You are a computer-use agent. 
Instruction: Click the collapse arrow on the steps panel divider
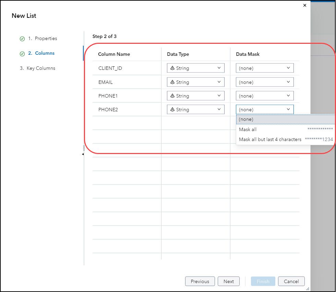tap(83, 154)
